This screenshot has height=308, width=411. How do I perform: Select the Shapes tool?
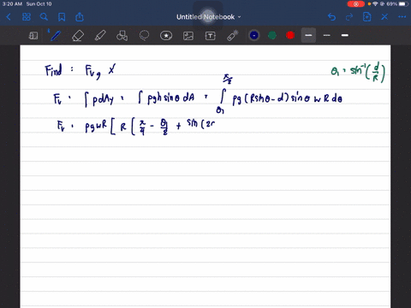point(122,36)
